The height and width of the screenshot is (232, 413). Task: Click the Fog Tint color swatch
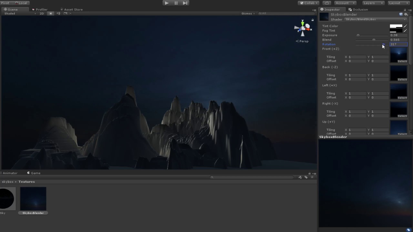[x=396, y=31]
